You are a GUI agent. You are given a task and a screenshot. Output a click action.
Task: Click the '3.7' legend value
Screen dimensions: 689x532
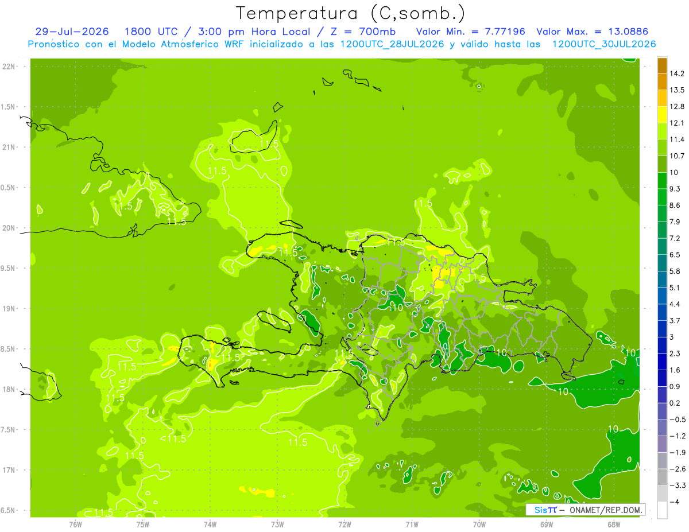pyautogui.click(x=676, y=320)
